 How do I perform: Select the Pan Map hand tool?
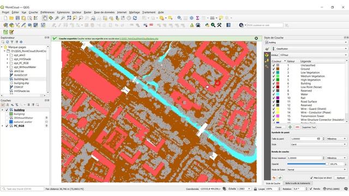pos(45,18)
